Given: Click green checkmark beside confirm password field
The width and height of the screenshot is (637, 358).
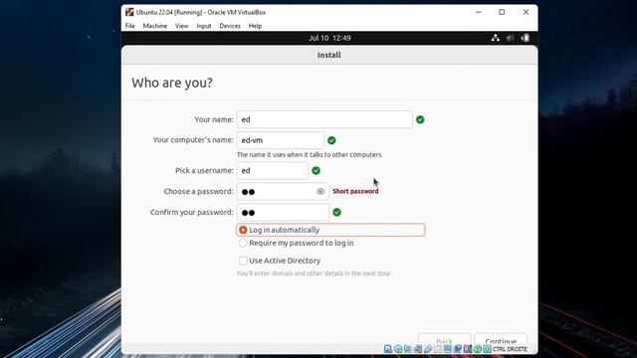Looking at the screenshot, I should tap(336, 212).
